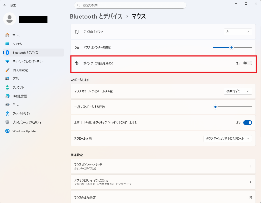The image size is (261, 203).
Task: Open ホーム in the sidebar
Action: pos(15,35)
